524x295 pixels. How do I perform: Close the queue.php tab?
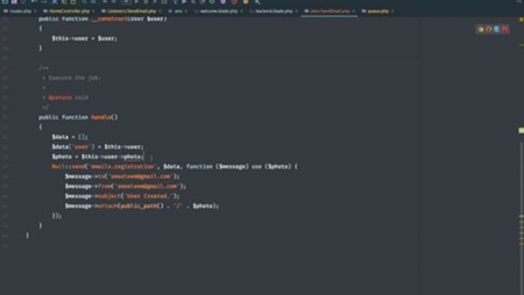coord(392,11)
